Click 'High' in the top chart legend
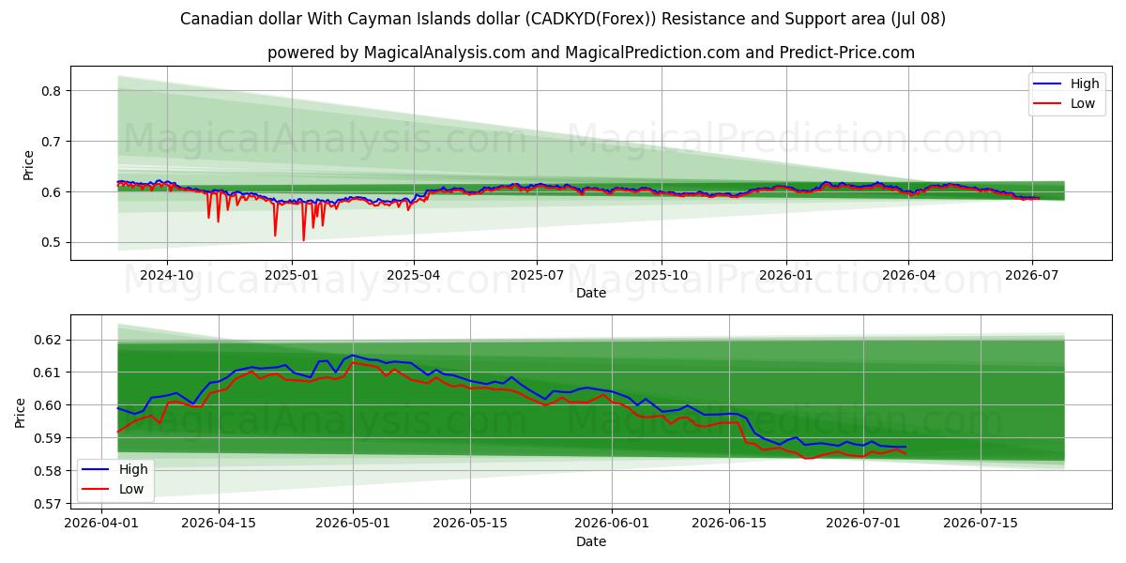 pyautogui.click(x=1085, y=84)
